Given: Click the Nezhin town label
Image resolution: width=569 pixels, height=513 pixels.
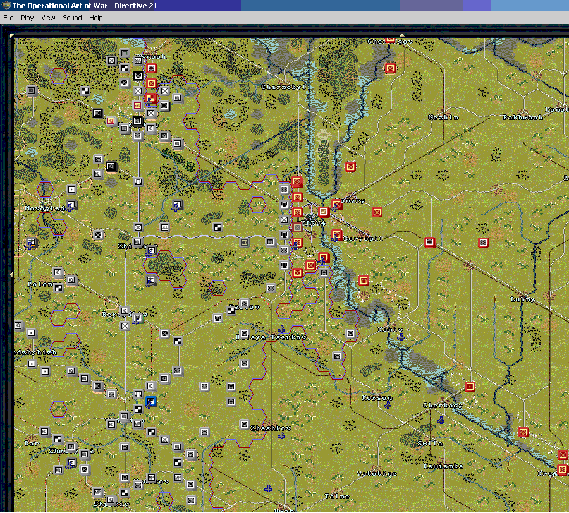Looking at the screenshot, I should (443, 118).
